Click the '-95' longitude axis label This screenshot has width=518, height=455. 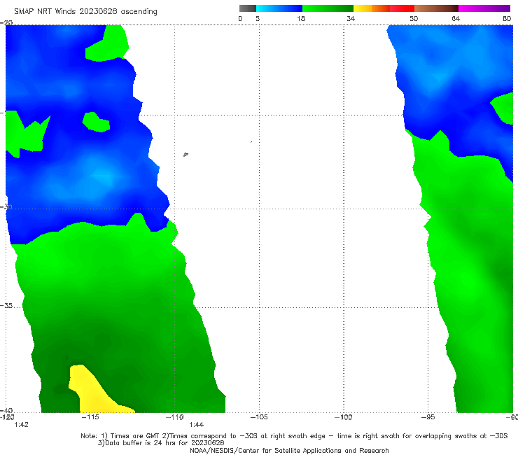coord(428,417)
